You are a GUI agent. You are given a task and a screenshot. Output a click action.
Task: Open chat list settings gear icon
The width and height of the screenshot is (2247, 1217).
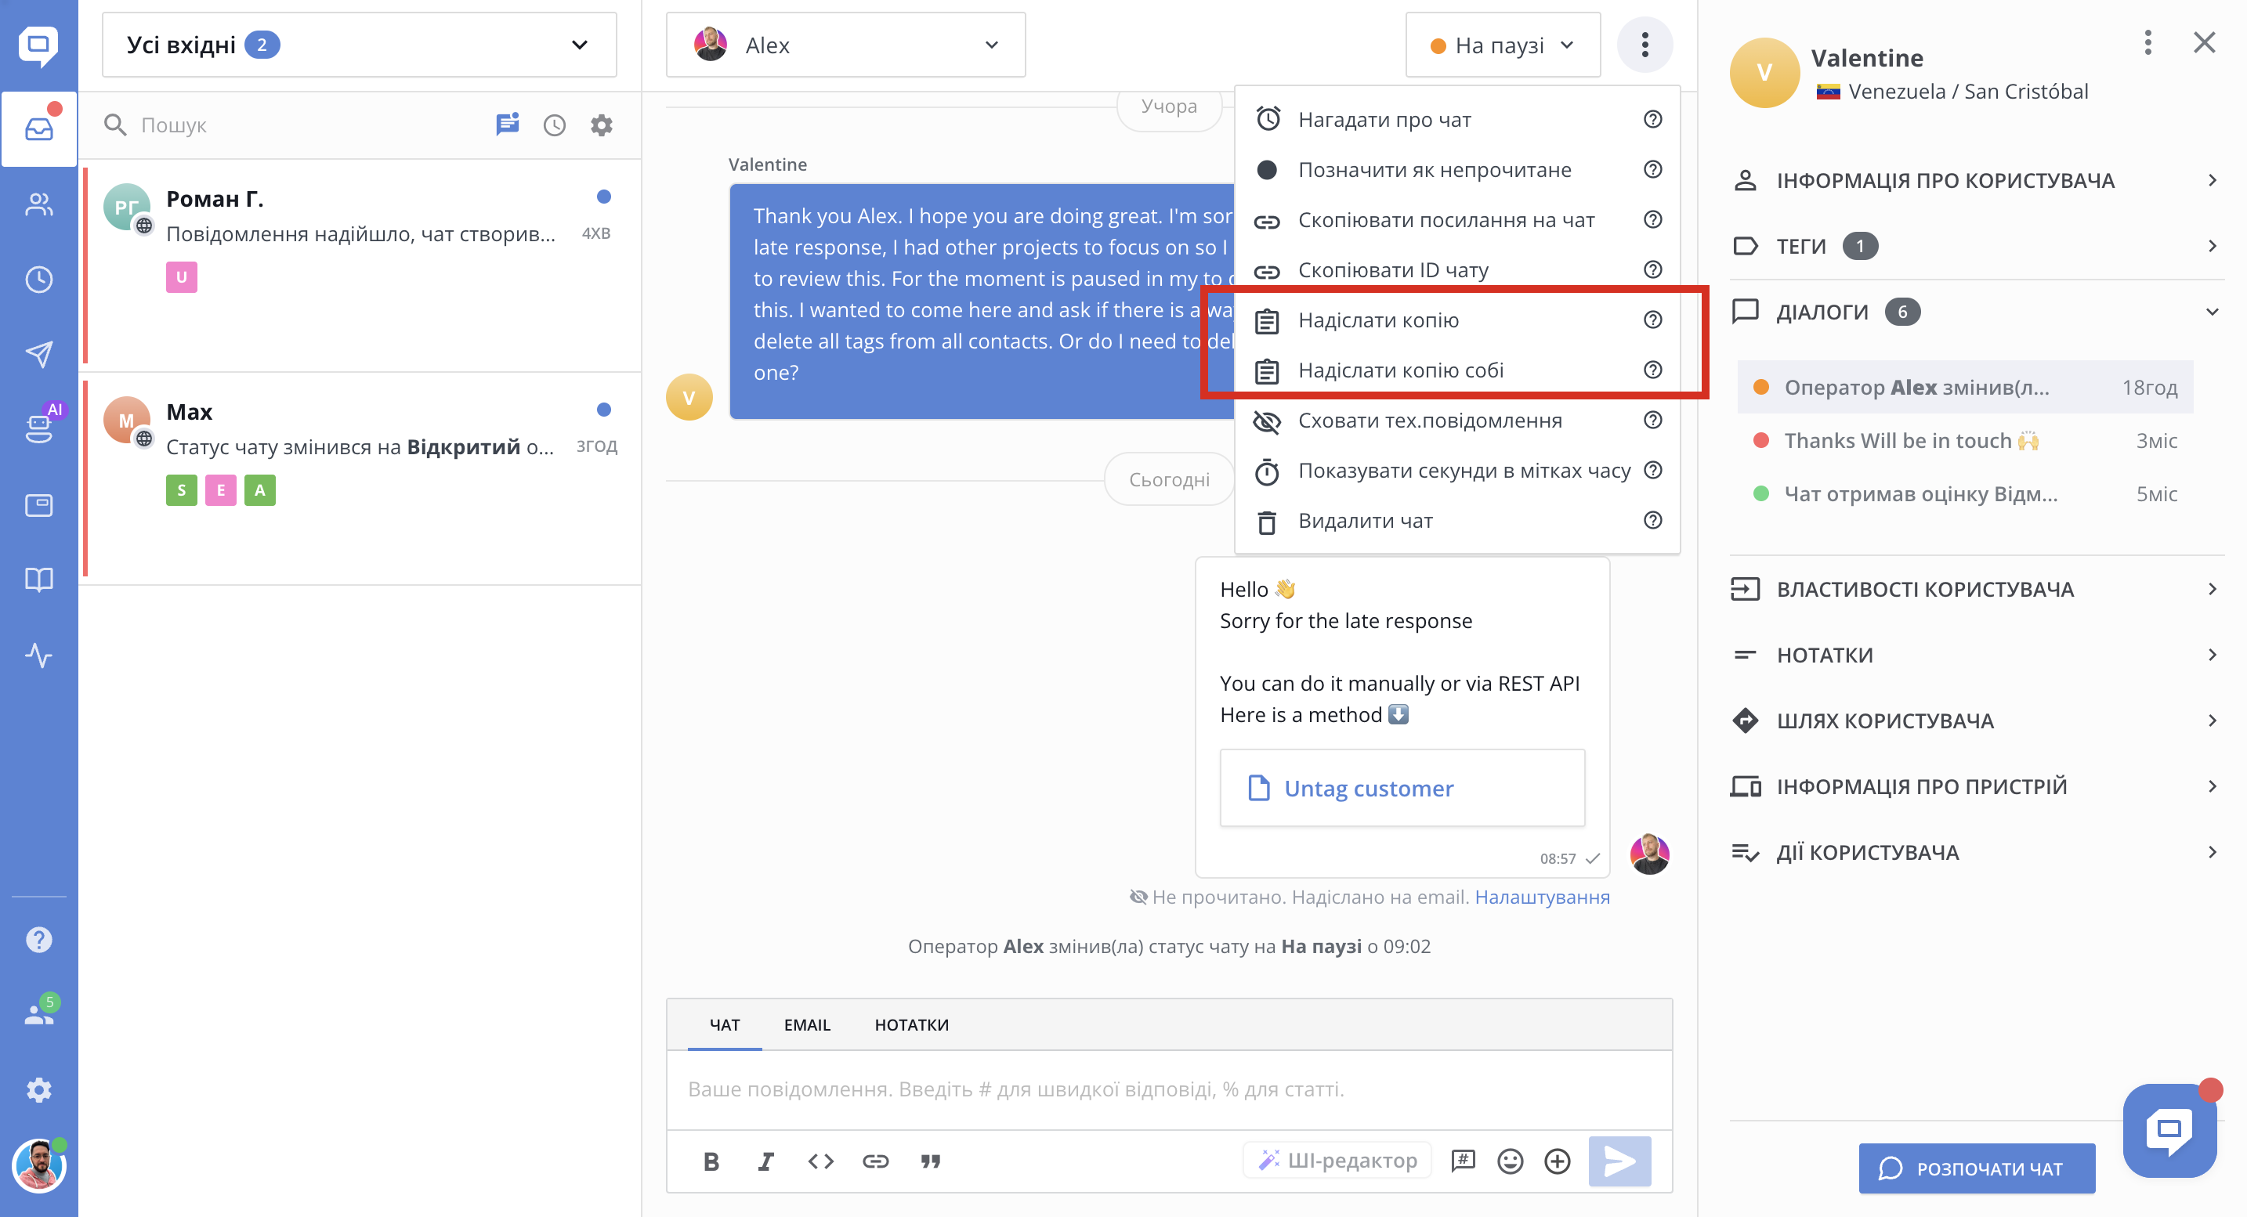[601, 125]
